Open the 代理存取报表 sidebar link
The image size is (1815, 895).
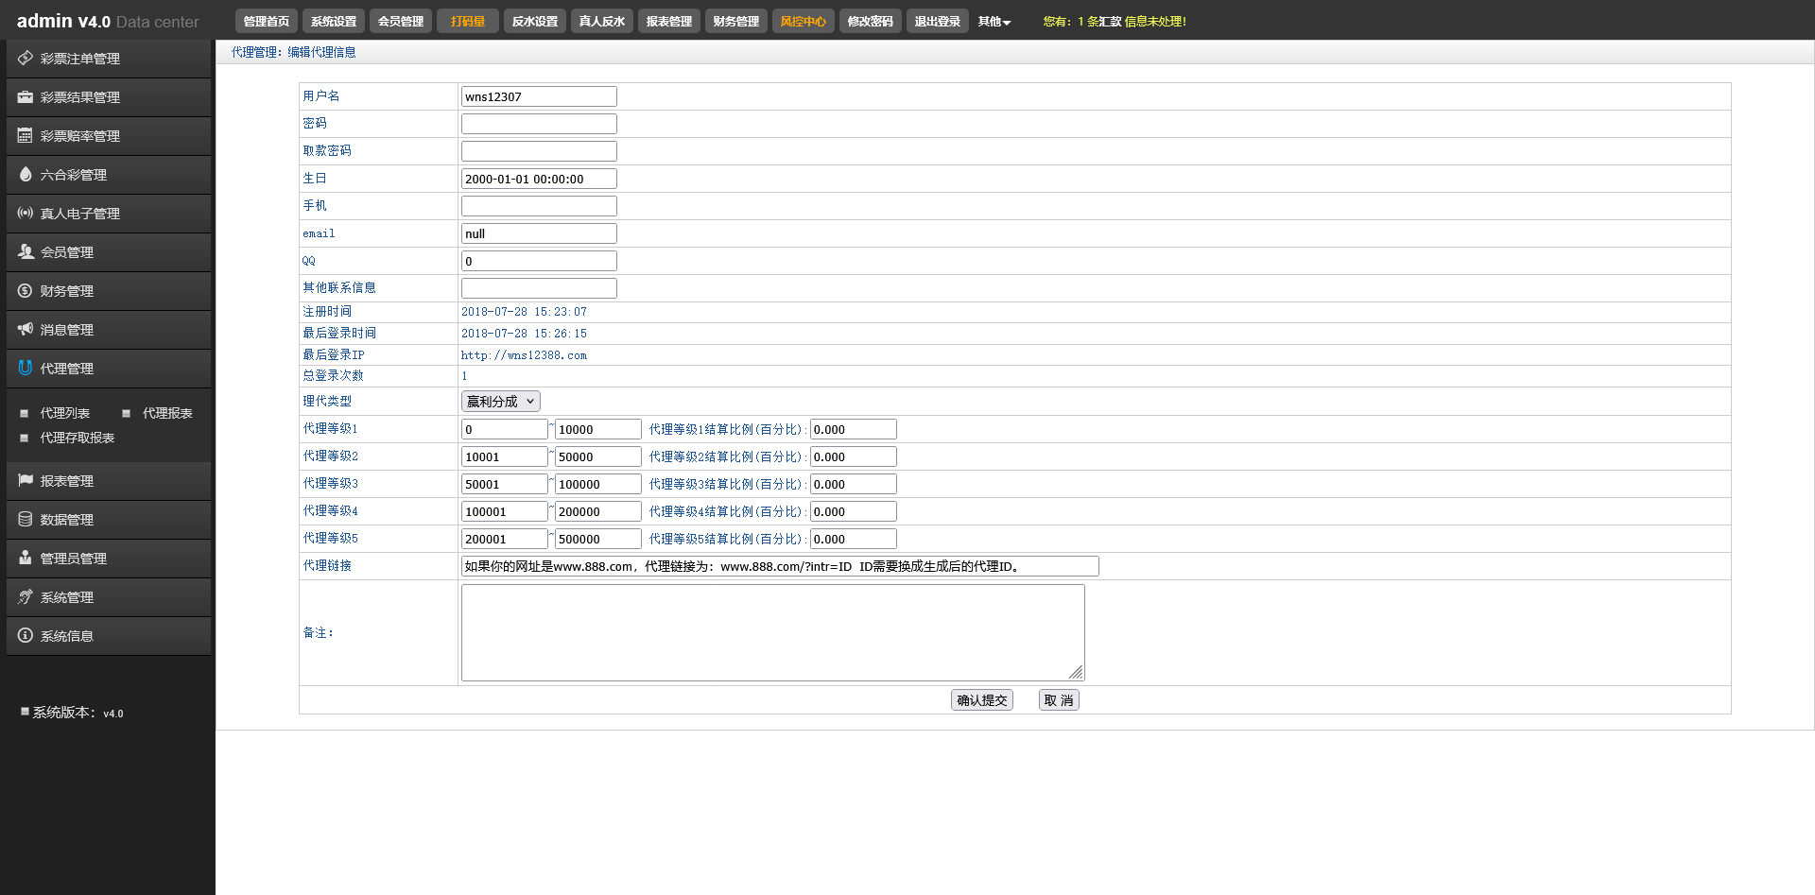click(77, 438)
